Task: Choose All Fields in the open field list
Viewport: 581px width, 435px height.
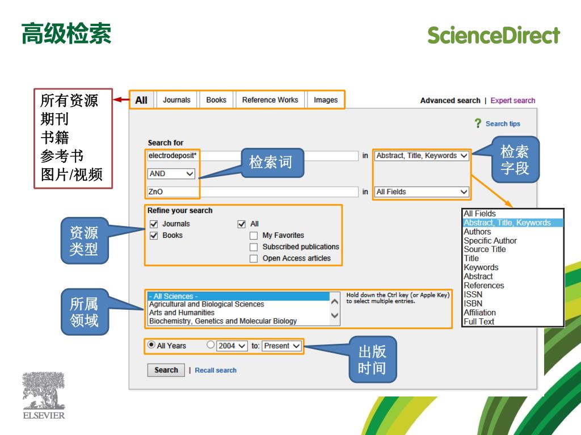Action: (513, 214)
